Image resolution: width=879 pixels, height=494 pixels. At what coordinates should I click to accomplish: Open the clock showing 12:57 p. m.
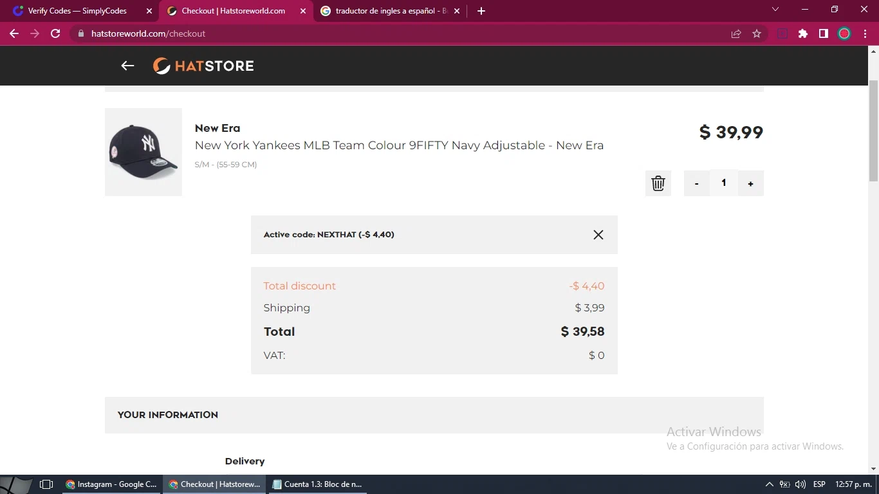853,484
